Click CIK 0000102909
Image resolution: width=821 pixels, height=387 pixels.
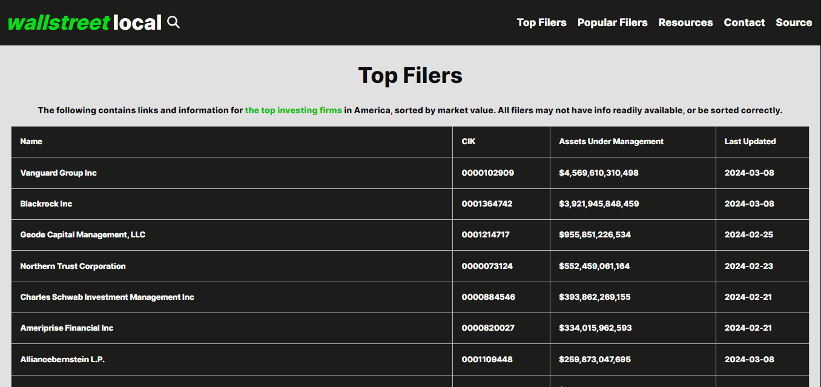point(488,173)
